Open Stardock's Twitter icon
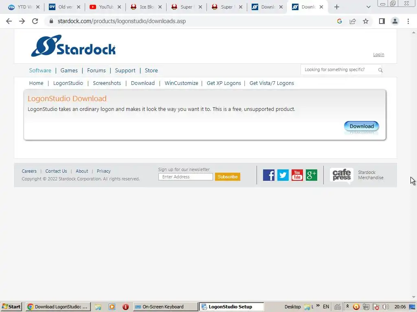 [x=283, y=175]
